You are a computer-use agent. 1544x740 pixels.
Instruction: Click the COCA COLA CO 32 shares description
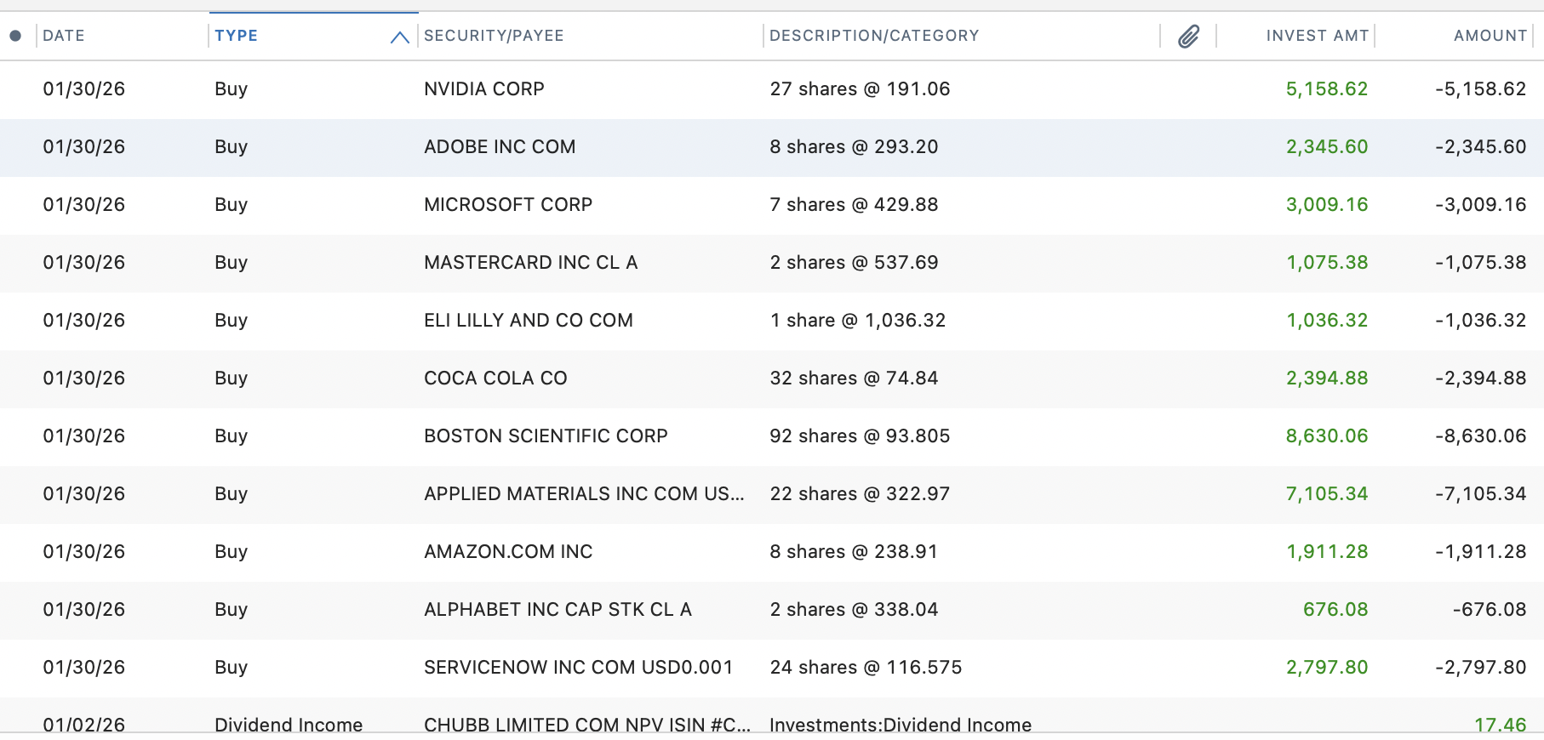point(854,379)
